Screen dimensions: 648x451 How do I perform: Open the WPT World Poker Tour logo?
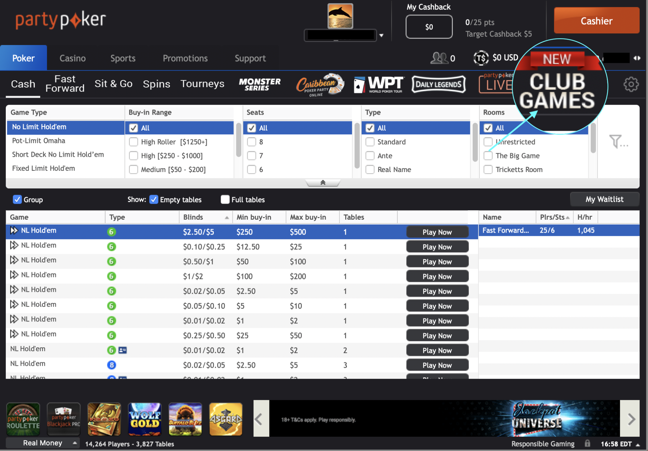point(378,85)
